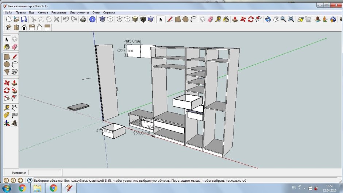Open a file with the Open folder icon
The image size is (343, 193).
click(x=16, y=19)
